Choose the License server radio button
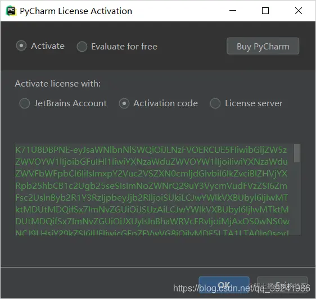316x299 pixels. pyautogui.click(x=215, y=103)
